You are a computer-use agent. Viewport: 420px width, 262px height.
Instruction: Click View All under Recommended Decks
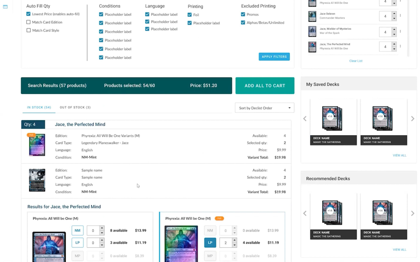pos(399,250)
